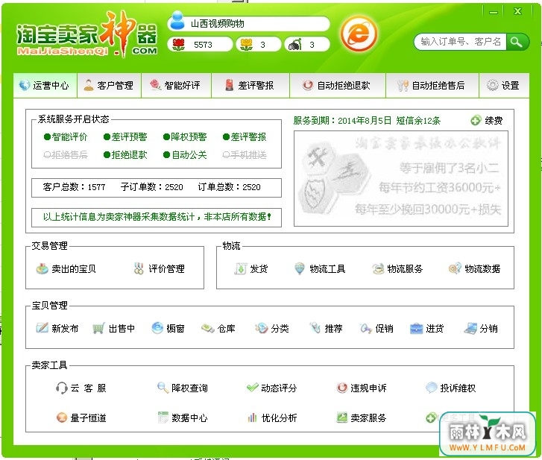Toggle the 拒绝退款 service status
This screenshot has height=460, width=542.
125,155
